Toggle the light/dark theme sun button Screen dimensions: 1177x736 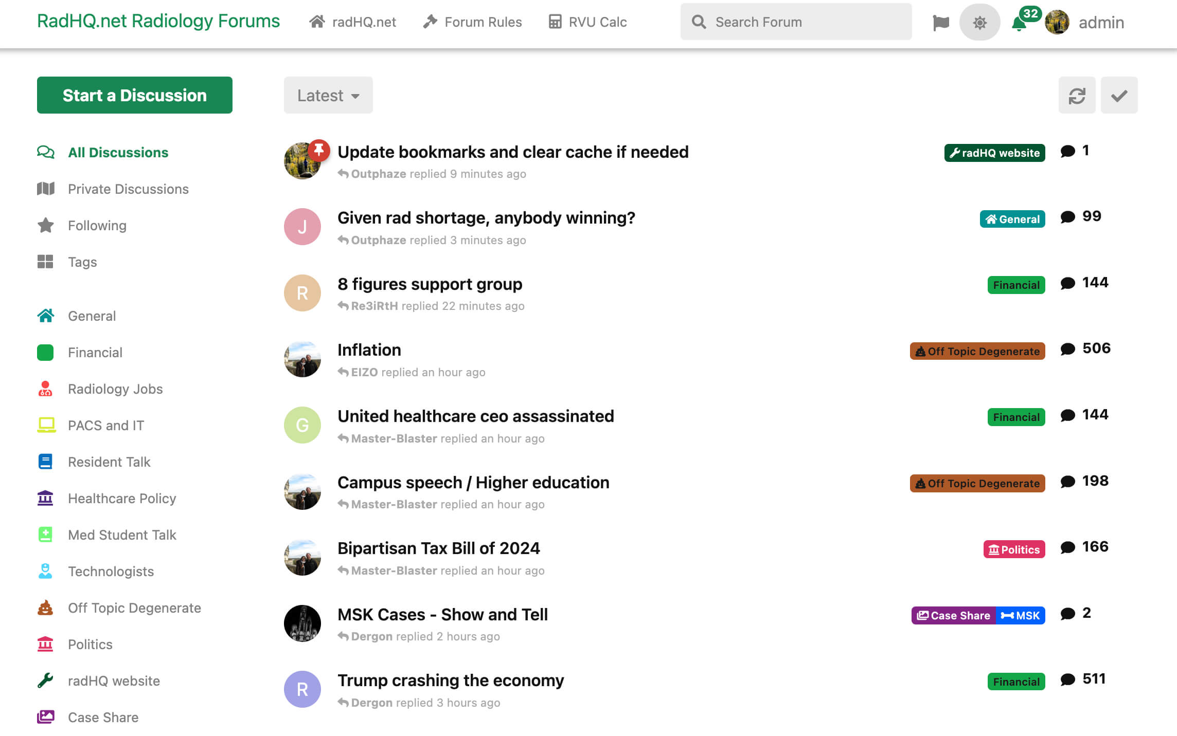coord(979,22)
